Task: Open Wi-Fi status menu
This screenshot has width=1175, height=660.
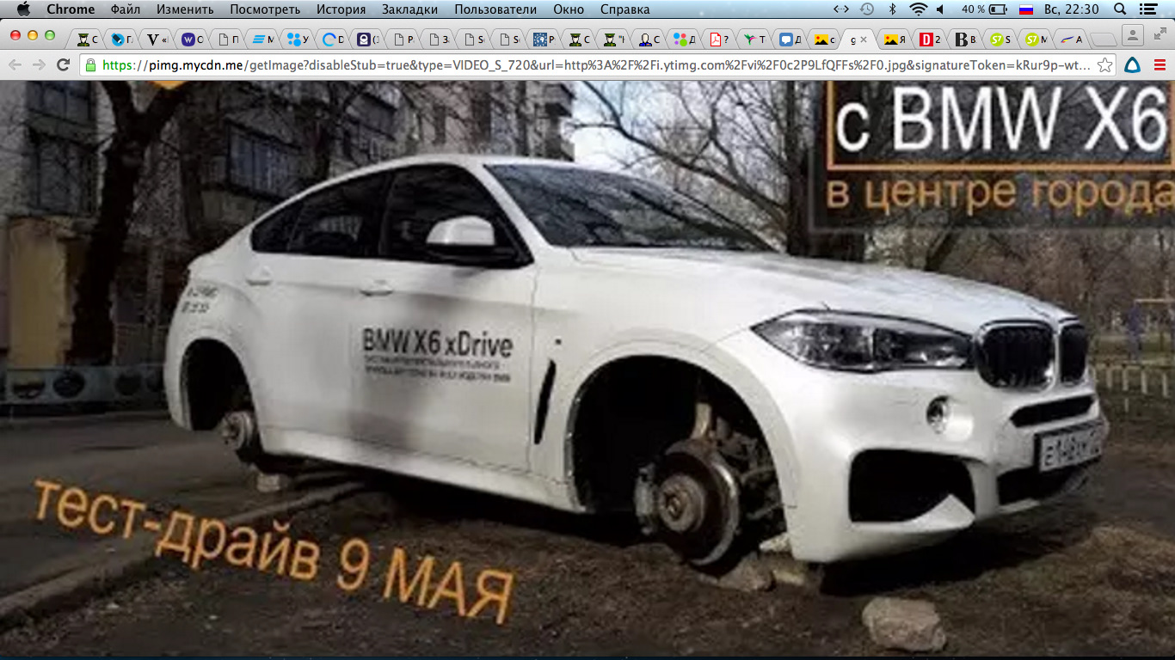Action: click(x=918, y=9)
